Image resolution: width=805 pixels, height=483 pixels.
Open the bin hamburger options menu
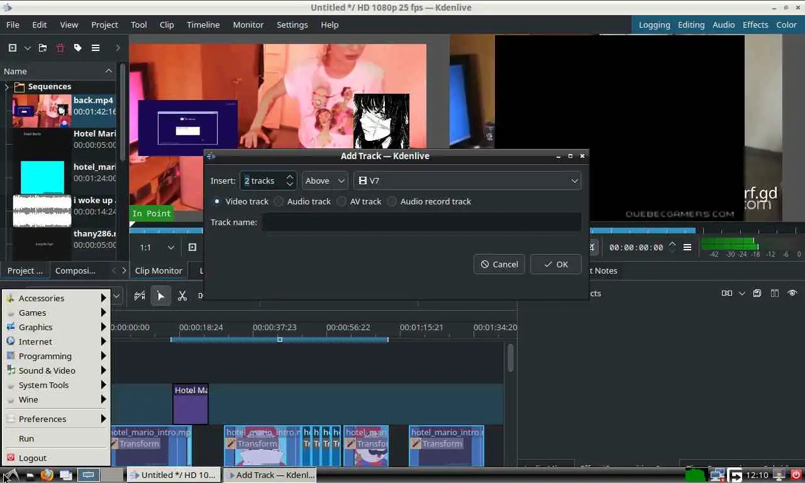(x=96, y=48)
